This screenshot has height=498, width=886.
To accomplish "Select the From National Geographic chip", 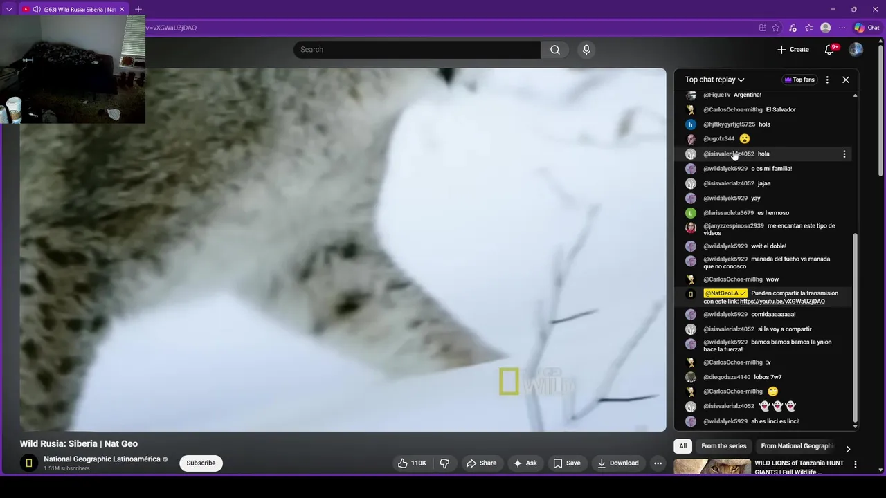I will (797, 446).
